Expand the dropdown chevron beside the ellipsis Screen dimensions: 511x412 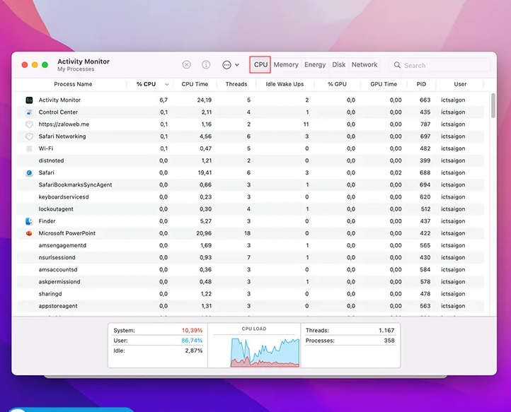(237, 65)
